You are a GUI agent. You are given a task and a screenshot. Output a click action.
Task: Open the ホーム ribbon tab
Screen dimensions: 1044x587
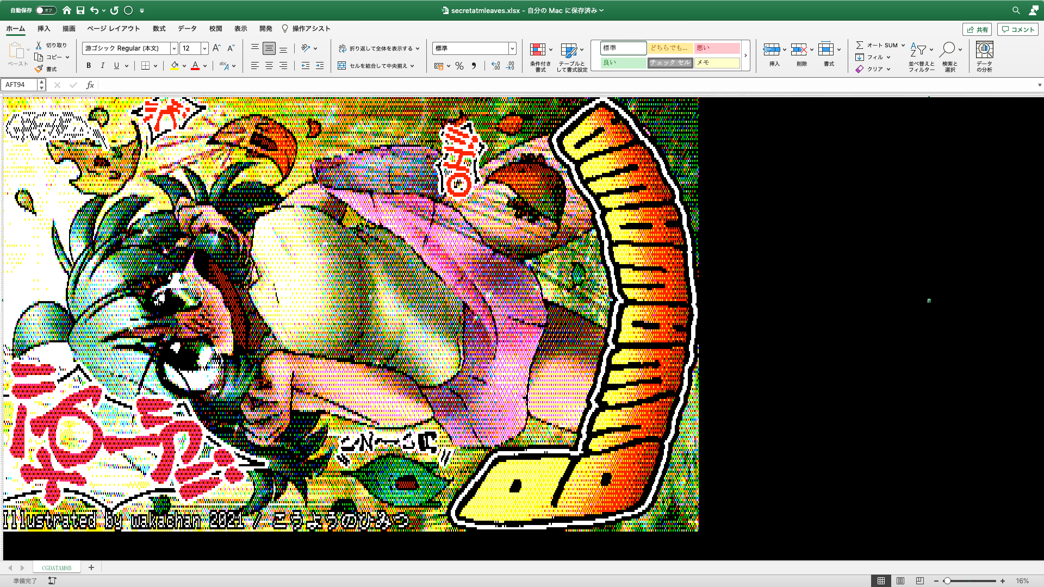pos(15,29)
